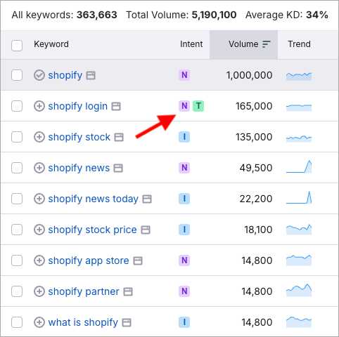The image size is (339, 337).
Task: Select the shopify partner row checkbox
Action: tap(17, 291)
